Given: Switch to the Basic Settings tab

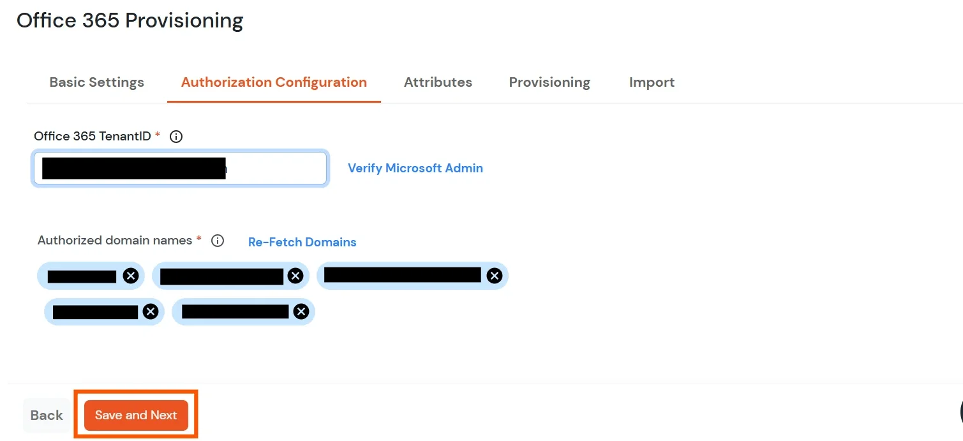Looking at the screenshot, I should tap(96, 82).
